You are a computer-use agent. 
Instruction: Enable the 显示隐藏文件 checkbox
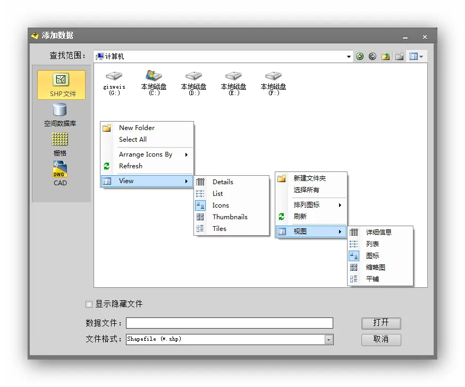(89, 304)
